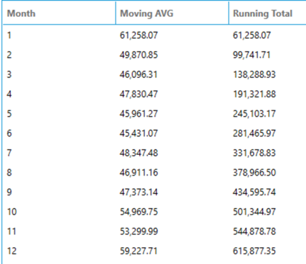
Task: Select the Moving AVG value 61,258.07
Action: tap(139, 36)
